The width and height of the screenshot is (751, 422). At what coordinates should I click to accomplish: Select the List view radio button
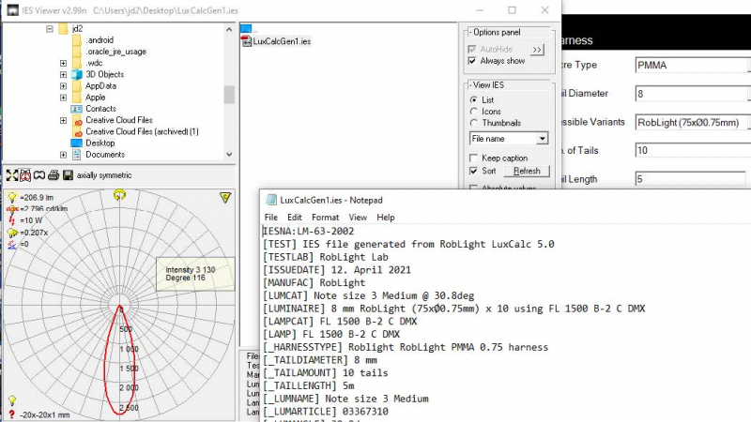click(473, 99)
